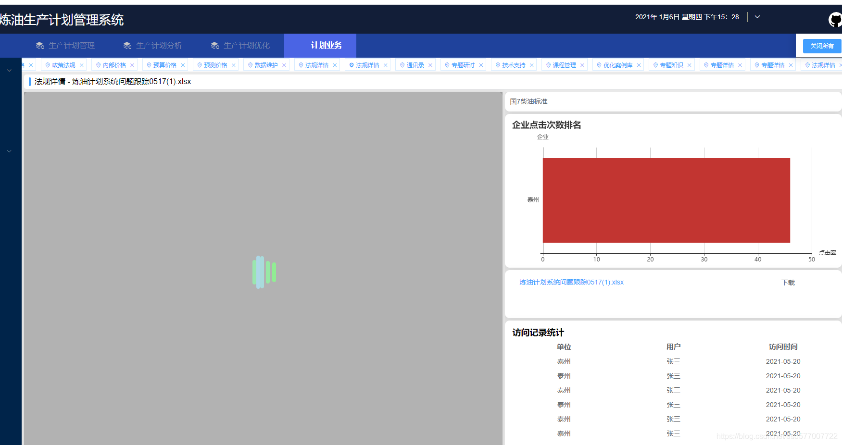This screenshot has width=842, height=445.
Task: Click the 访问时间 column header
Action: click(783, 347)
